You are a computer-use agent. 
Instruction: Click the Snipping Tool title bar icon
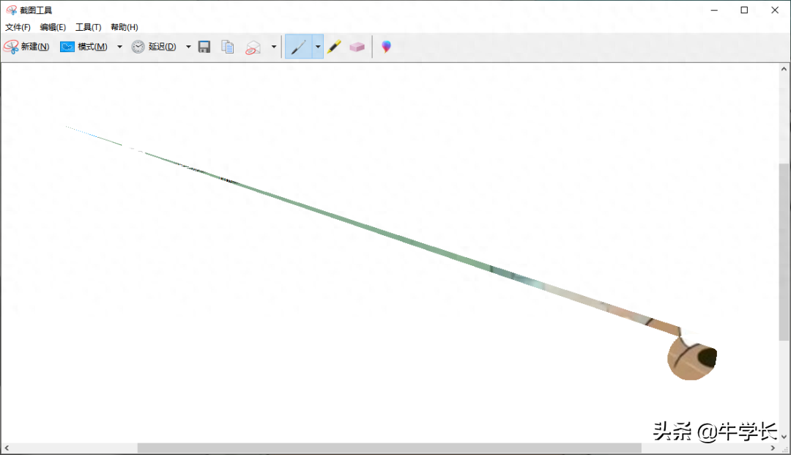click(11, 10)
